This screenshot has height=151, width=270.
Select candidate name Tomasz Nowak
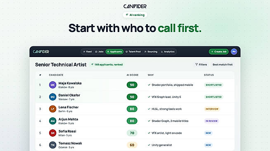70,143
